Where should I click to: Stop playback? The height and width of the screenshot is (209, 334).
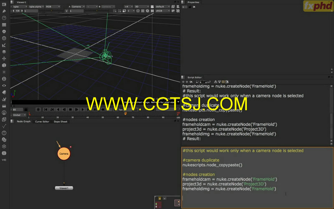click(70, 110)
